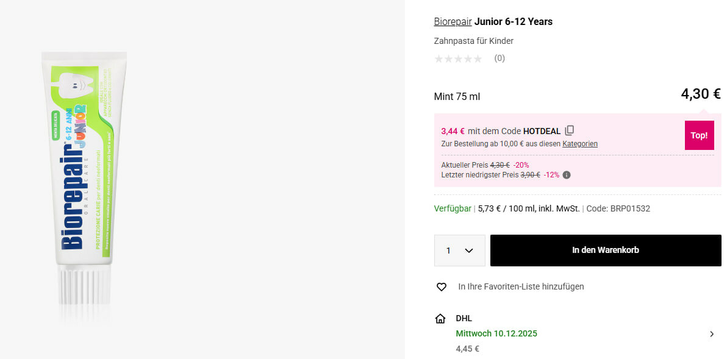727x359 pixels.
Task: Click the heart favorites icon
Action: tap(442, 286)
